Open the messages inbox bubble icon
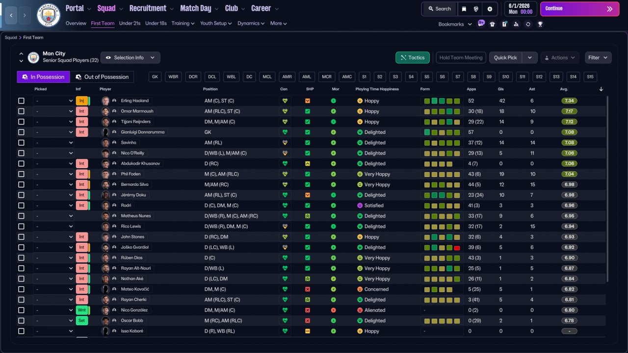 (481, 24)
